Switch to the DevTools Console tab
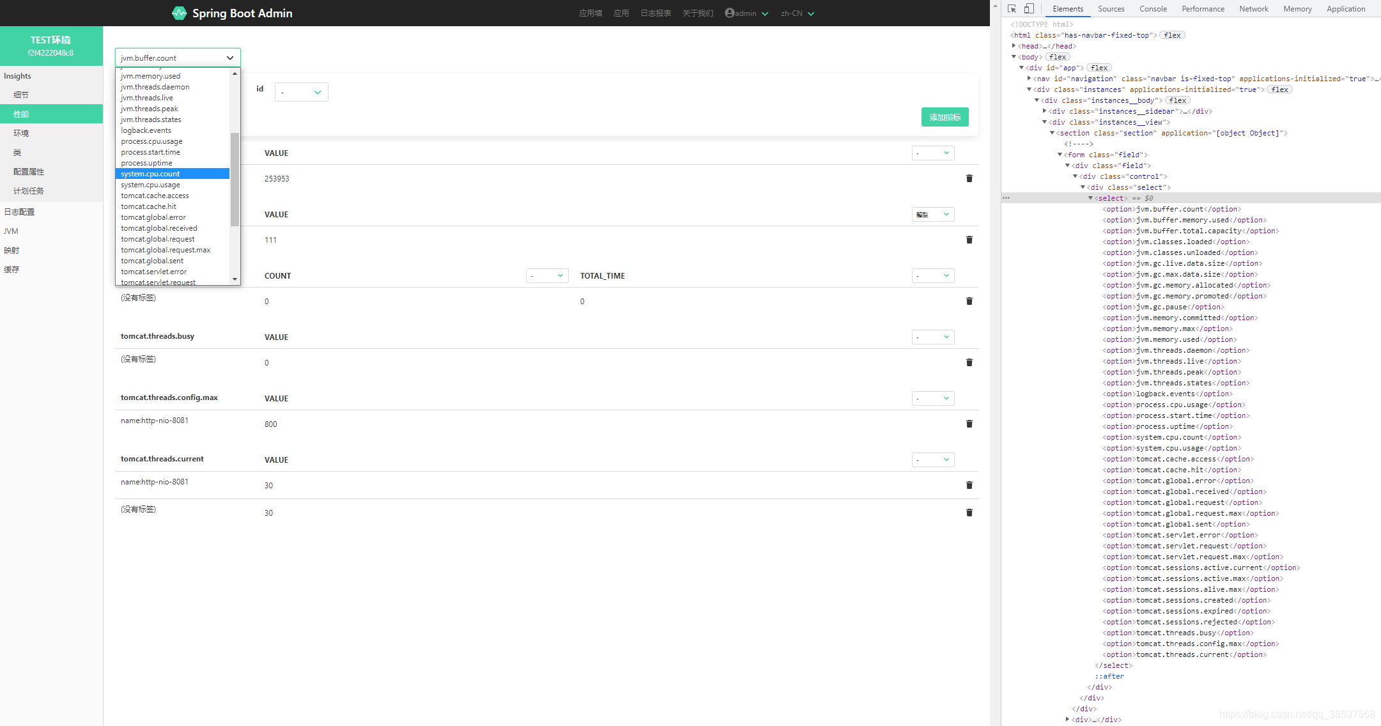Image resolution: width=1381 pixels, height=726 pixels. click(x=1153, y=9)
